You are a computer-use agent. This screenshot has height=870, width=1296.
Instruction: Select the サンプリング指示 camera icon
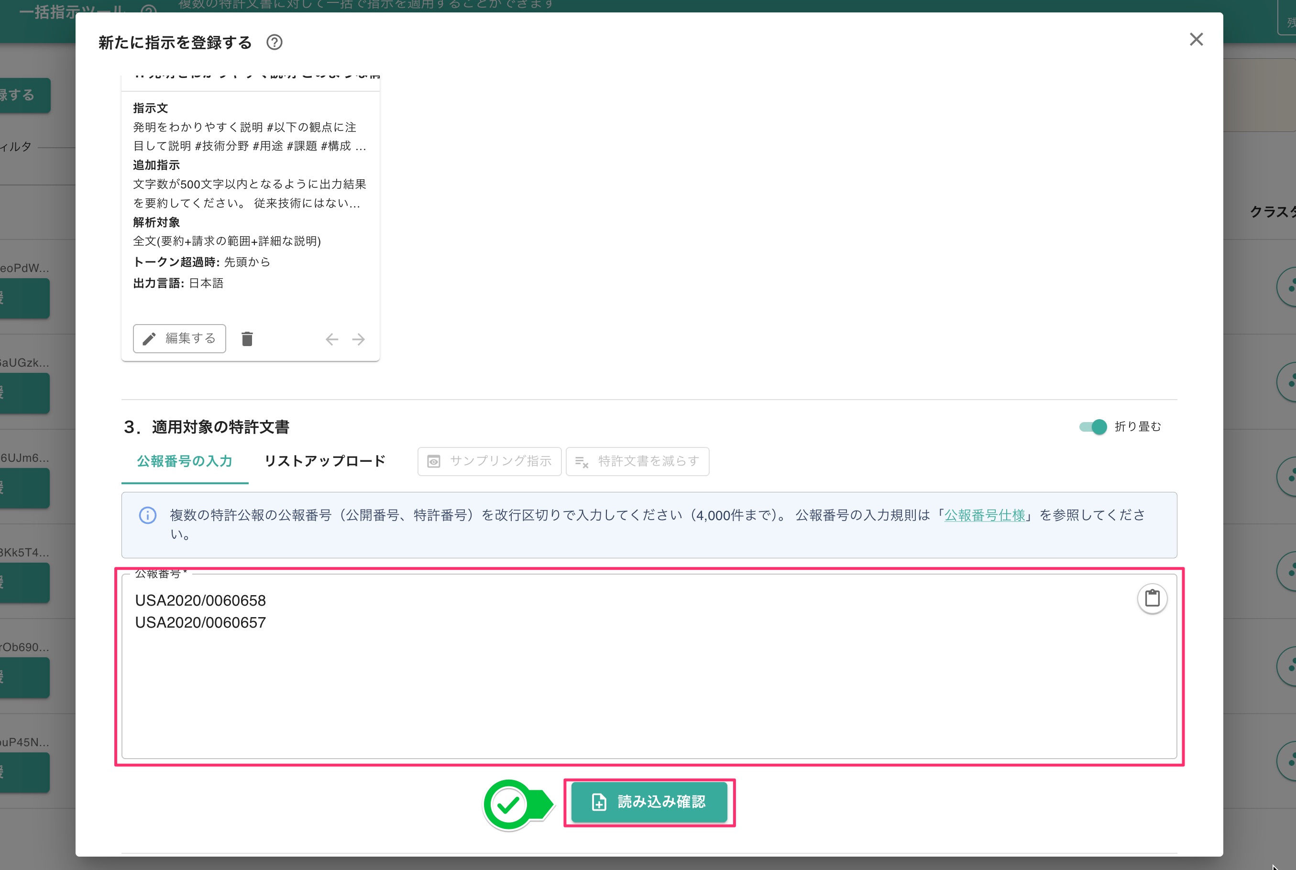point(433,461)
